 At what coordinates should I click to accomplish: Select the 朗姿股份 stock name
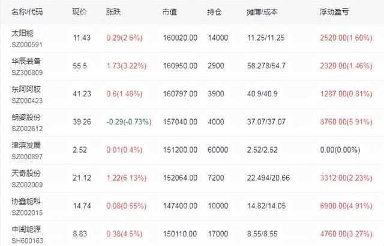[26, 117]
